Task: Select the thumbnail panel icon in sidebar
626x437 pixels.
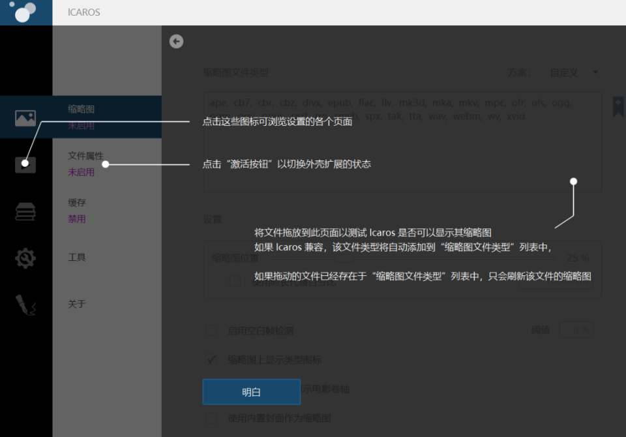Action: [25, 117]
